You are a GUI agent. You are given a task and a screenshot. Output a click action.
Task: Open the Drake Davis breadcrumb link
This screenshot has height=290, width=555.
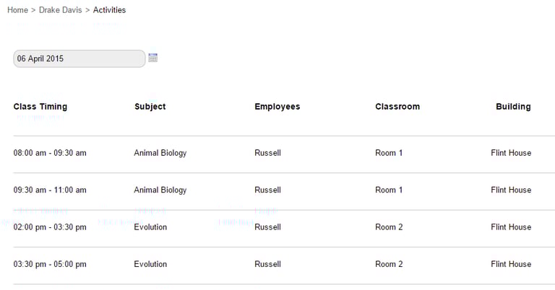coord(60,10)
